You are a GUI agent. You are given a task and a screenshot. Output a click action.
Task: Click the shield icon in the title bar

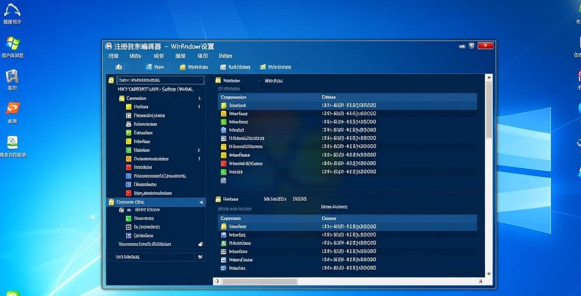pyautogui.click(x=471, y=46)
